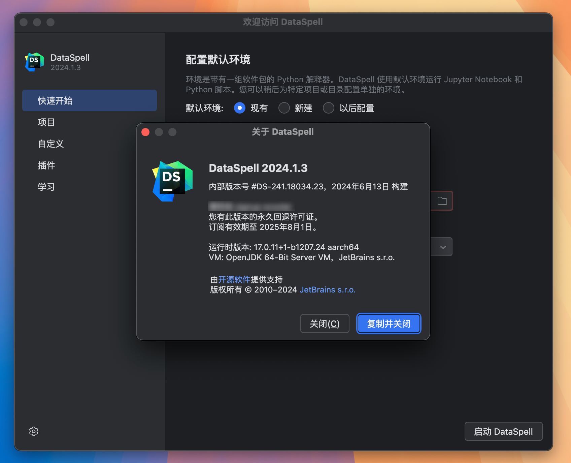
Task: Close the About DataSpell dialog
Action: 145,132
